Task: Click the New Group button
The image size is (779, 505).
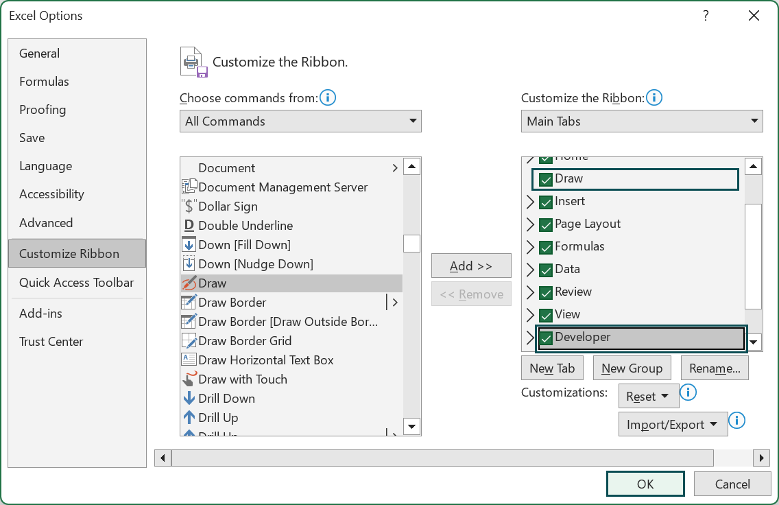Action: tap(632, 368)
